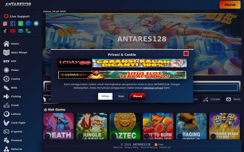
Task: Favorite the Death game heart icon
Action: click(x=47, y=136)
